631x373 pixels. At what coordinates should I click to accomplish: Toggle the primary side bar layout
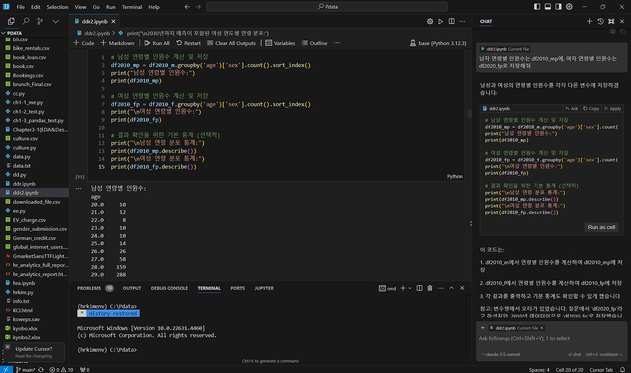click(537, 7)
